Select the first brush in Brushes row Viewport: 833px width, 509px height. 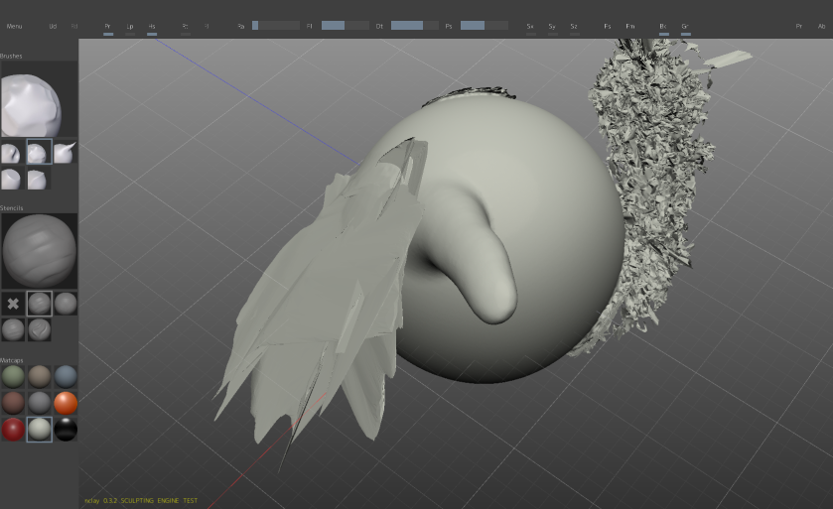point(13,153)
